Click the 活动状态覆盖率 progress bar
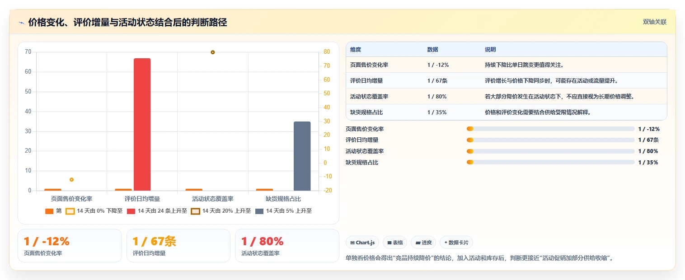Screen dimensions: 685x280 pyautogui.click(x=551, y=151)
